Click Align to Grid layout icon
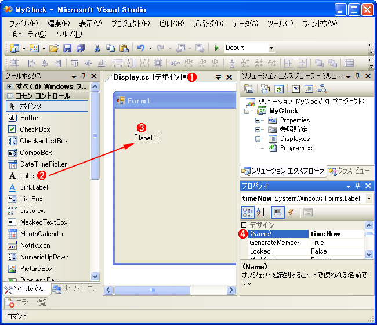Screen dimensions: 377x325 point(14,63)
